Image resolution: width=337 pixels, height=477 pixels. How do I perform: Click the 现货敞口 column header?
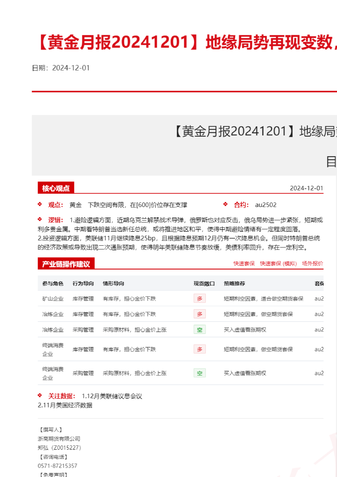coord(204,283)
